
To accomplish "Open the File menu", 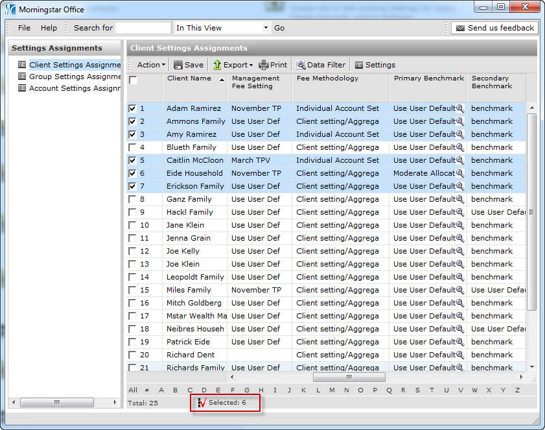I will click(24, 28).
